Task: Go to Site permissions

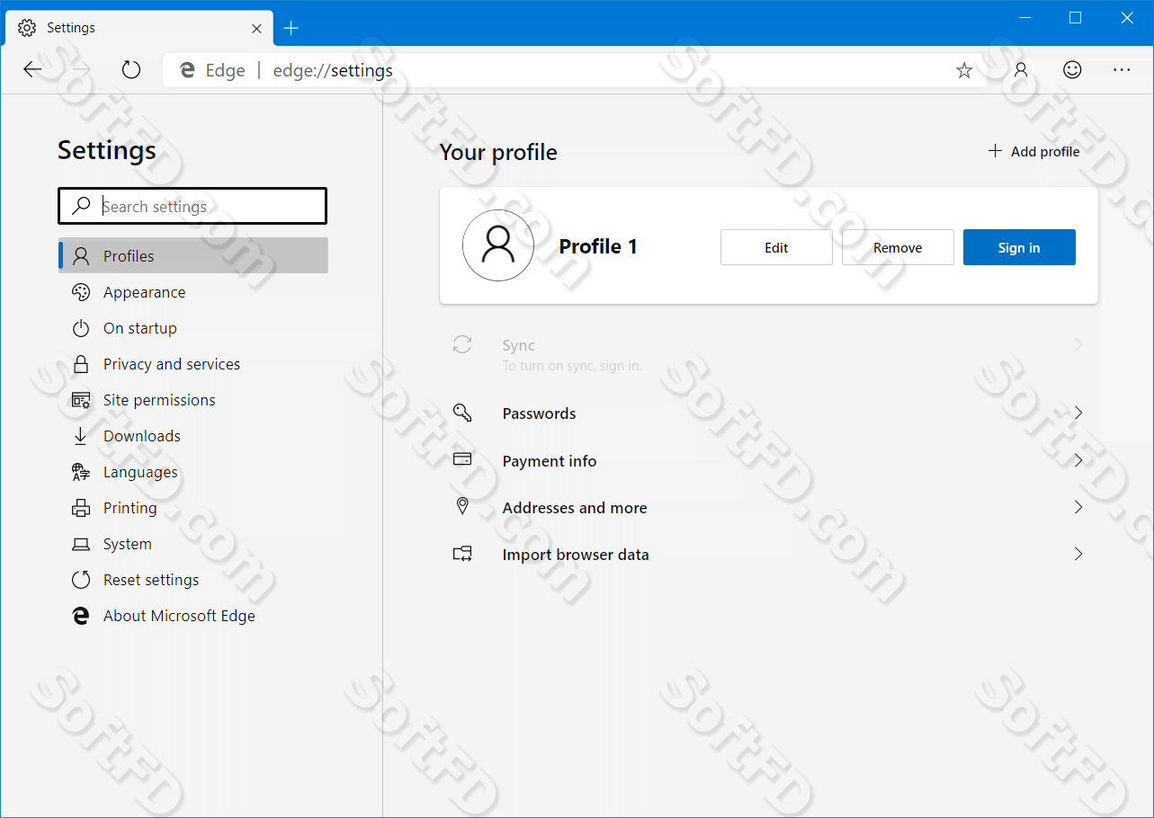Action: pos(193,400)
